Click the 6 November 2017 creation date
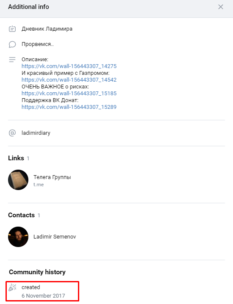 click(43, 295)
